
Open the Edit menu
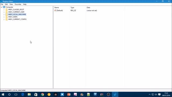coord(6,4)
